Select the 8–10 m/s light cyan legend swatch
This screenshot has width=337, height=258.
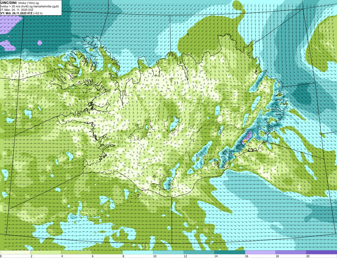click(138, 252)
